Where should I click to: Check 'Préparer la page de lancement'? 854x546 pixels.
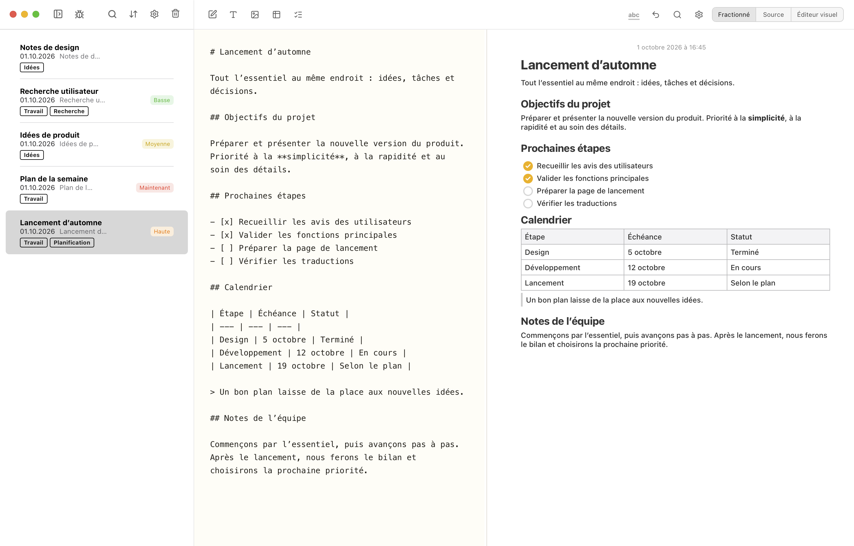coord(528,191)
